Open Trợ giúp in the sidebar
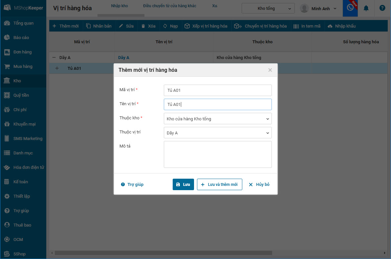The image size is (391, 259). click(x=23, y=211)
